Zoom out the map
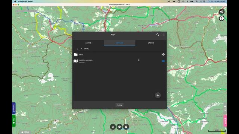Viewport: 239px width, 134px height. click(x=119, y=127)
